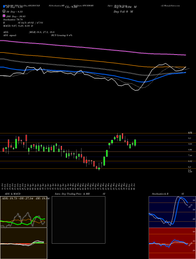Click the blue 20 Day legend swatch

tap(4, 7)
